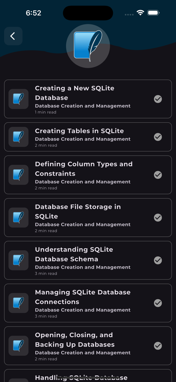The height and width of the screenshot is (382, 176).
Task: Tap '3 min read' under Understanding SQLite Database Schema
Action: click(x=46, y=273)
